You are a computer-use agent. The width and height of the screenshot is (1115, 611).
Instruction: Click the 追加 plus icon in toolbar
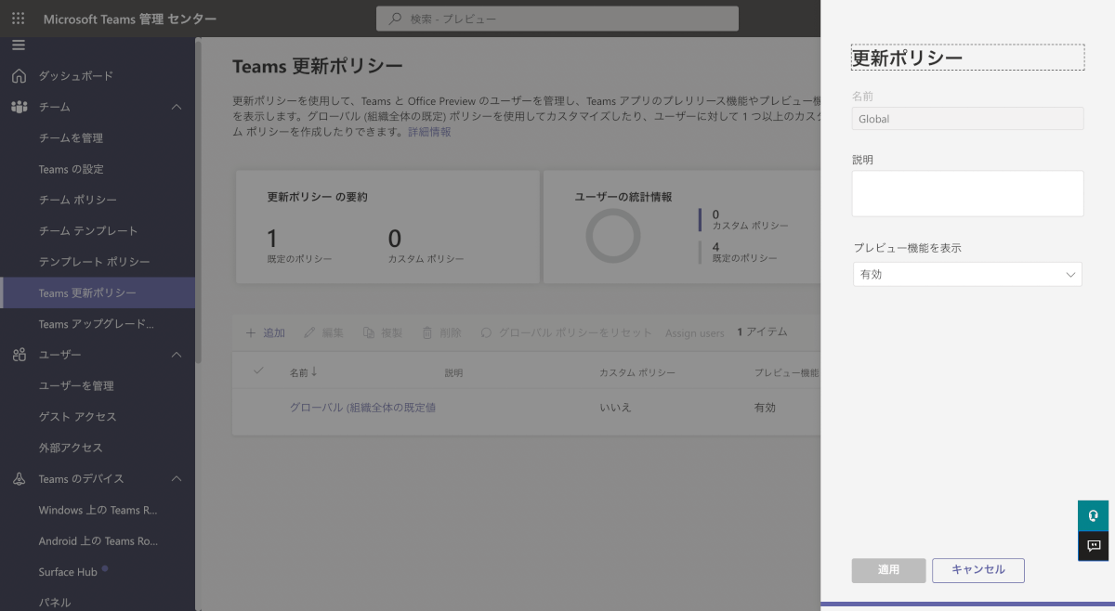(251, 332)
